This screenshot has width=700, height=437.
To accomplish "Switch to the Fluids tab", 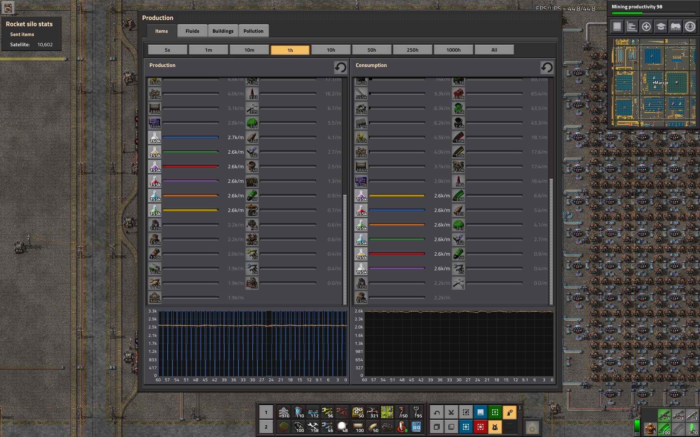I will click(192, 31).
